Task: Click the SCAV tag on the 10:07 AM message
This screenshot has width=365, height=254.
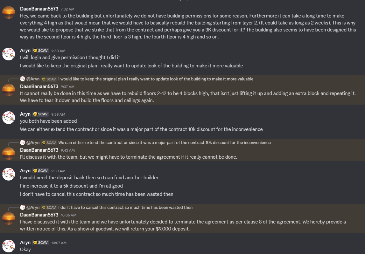Action: [41, 243]
